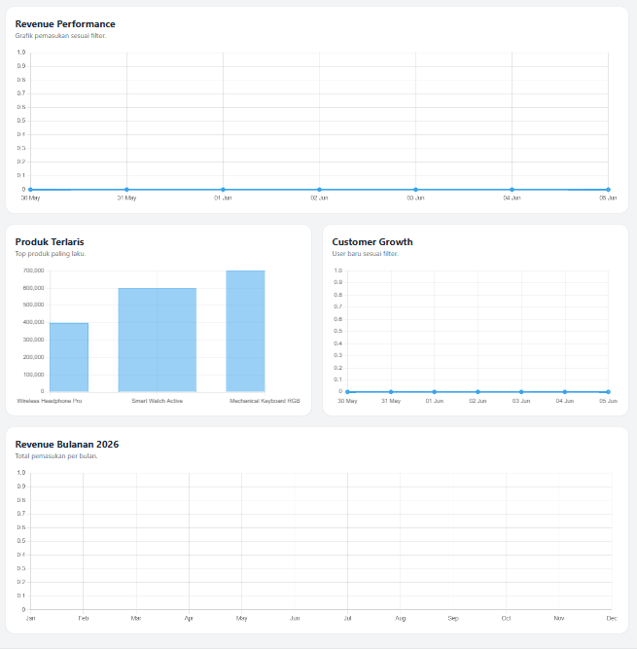Screen dimensions: 637x649
Task: Click '0.5' y-axis label in Customer Growth
Action: (x=338, y=331)
